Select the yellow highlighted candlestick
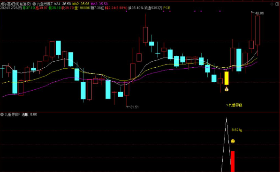 pyautogui.click(x=227, y=78)
